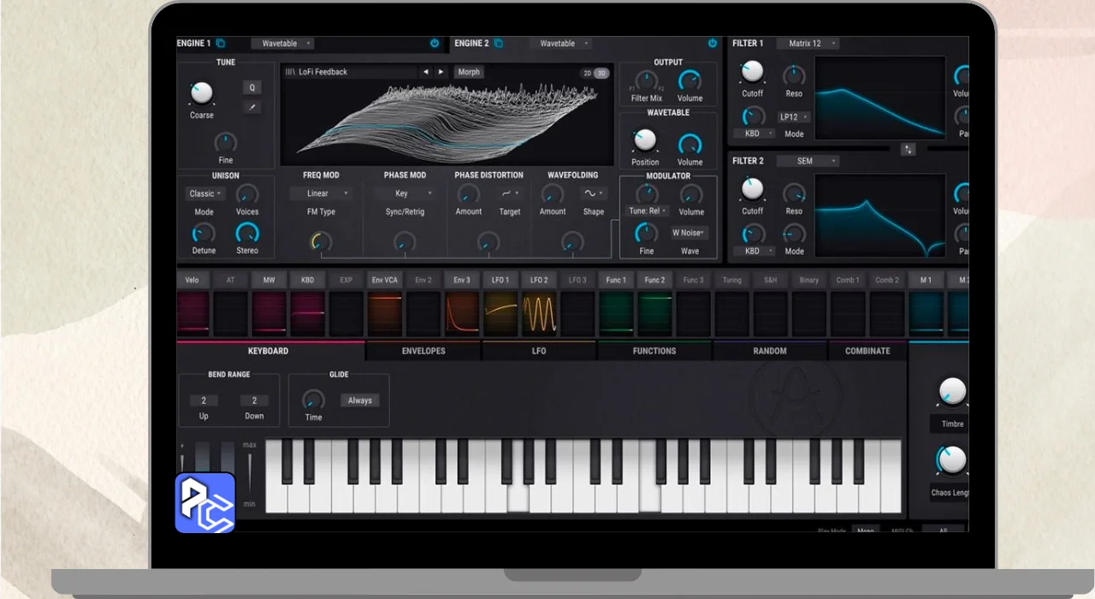1095x599 pixels.
Task: Select the Func 1 modulation source
Action: click(616, 280)
